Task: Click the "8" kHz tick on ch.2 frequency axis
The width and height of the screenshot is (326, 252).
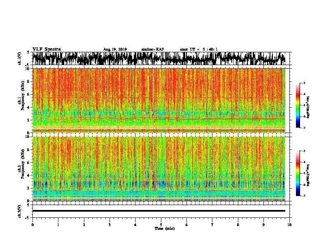Action: (29, 150)
